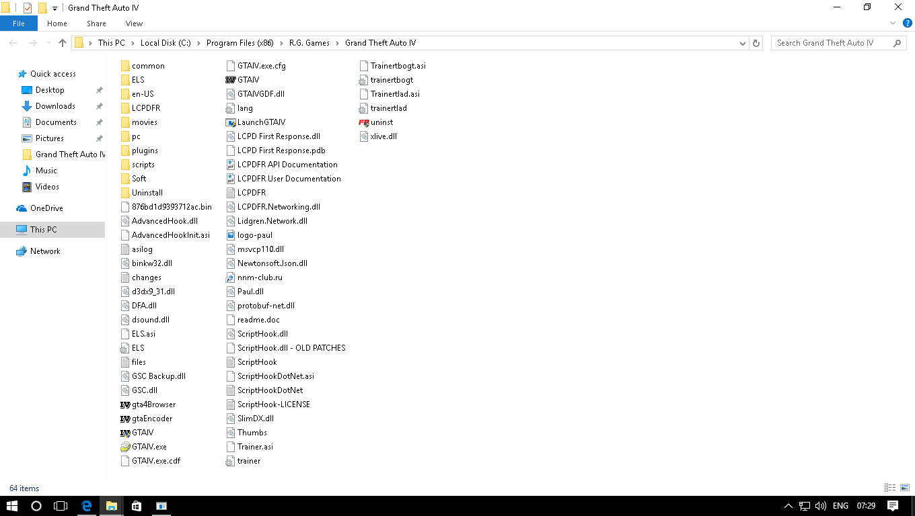Viewport: 915px width, 516px height.
Task: Go up one level with Up arrow
Action: click(63, 43)
